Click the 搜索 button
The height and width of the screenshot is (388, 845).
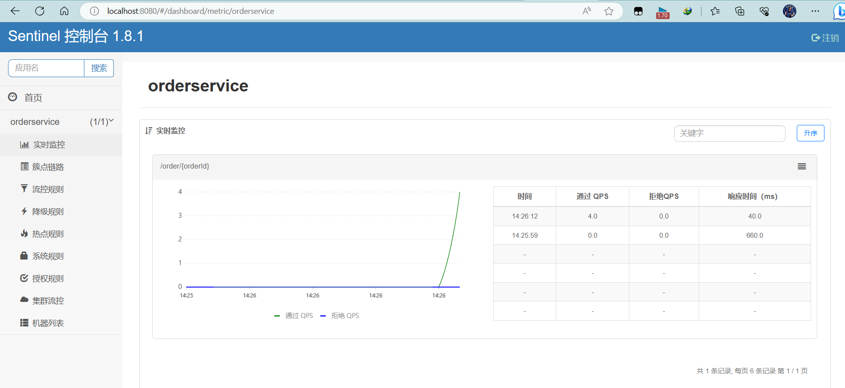99,68
